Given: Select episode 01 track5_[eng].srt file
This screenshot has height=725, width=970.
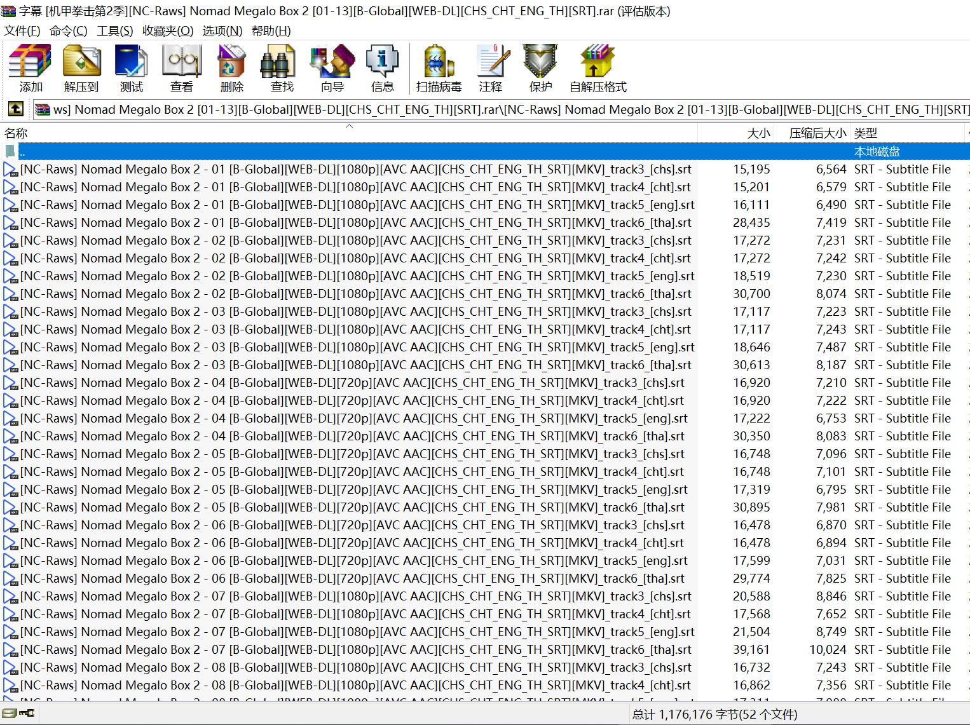Looking at the screenshot, I should tap(357, 205).
